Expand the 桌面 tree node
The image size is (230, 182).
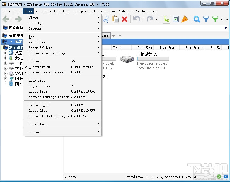pos(5,53)
